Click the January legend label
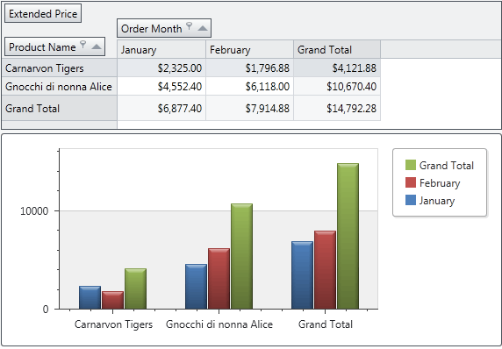Image resolution: width=502 pixels, height=349 pixels. point(437,201)
